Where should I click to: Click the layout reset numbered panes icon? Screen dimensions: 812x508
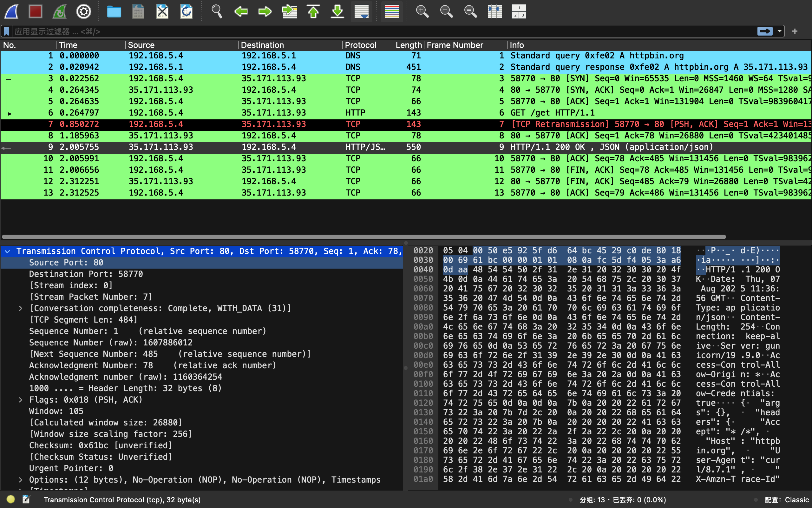pyautogui.click(x=519, y=11)
